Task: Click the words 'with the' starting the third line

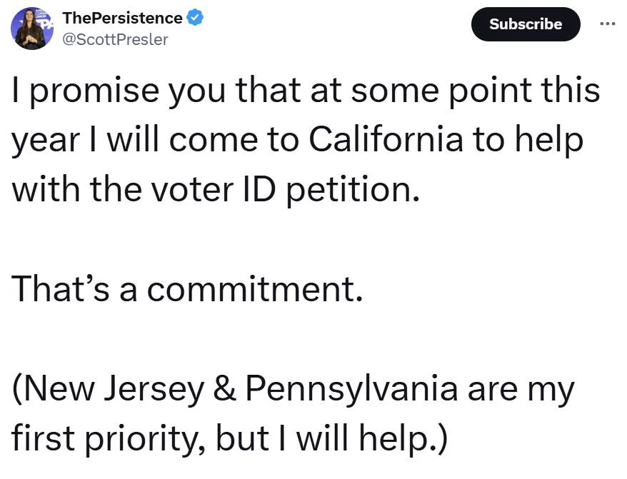Action: pos(76,189)
